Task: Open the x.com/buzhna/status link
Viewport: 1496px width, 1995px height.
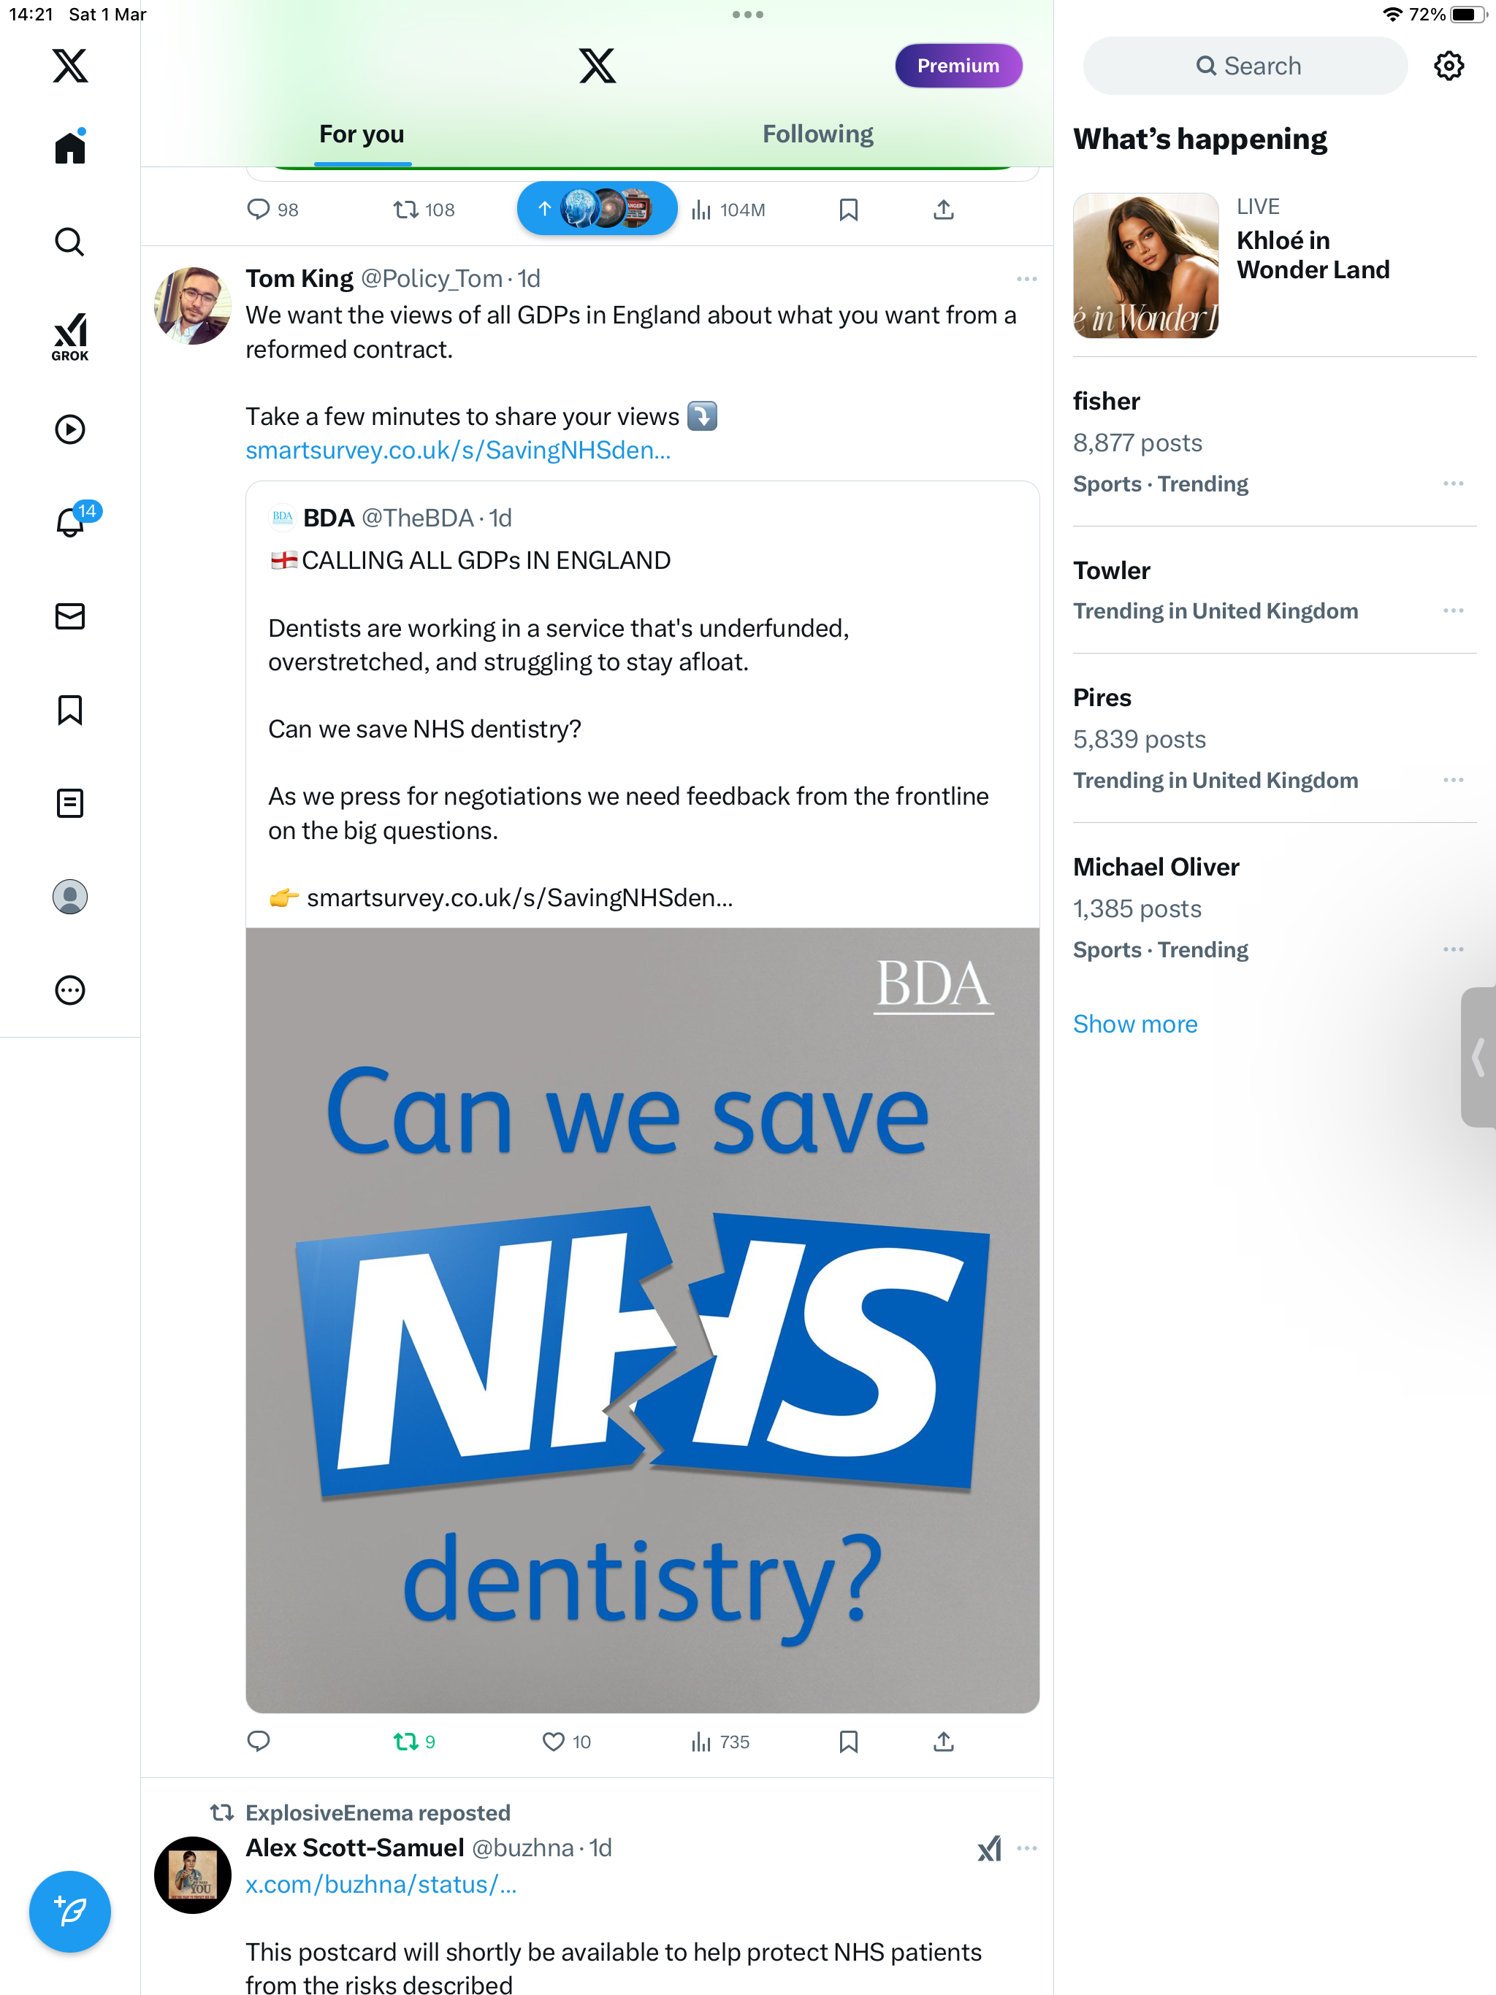Action: (381, 1884)
